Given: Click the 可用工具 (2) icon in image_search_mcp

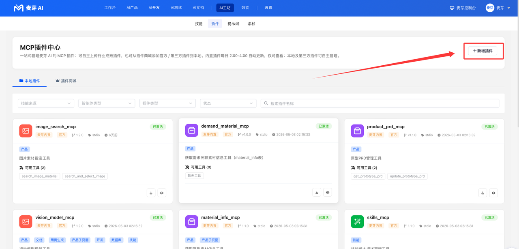Looking at the screenshot, I should (x=21, y=167).
